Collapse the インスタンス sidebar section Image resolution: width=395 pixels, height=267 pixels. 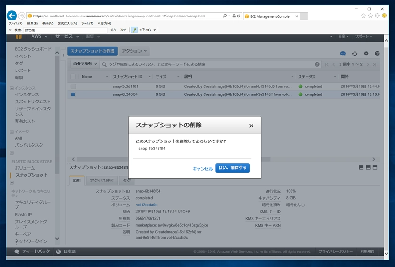[x=12, y=88]
